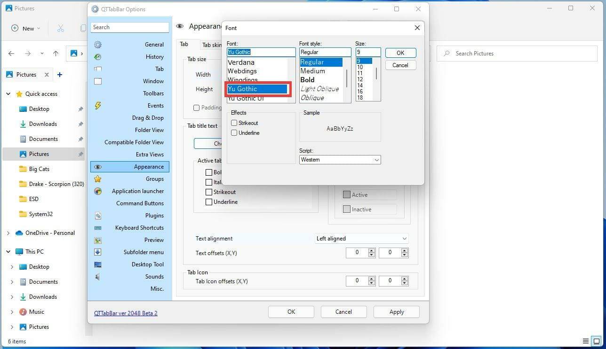
Task: Switch to the Tab skin tab
Action: (x=212, y=45)
